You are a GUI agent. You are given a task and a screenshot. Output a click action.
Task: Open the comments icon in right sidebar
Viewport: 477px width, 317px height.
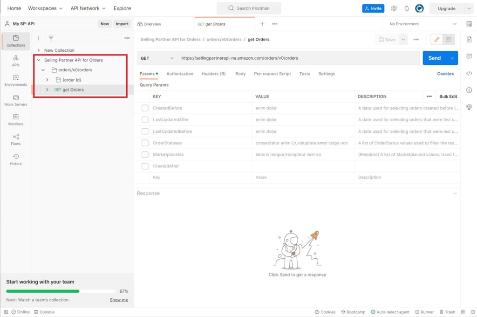(x=469, y=56)
